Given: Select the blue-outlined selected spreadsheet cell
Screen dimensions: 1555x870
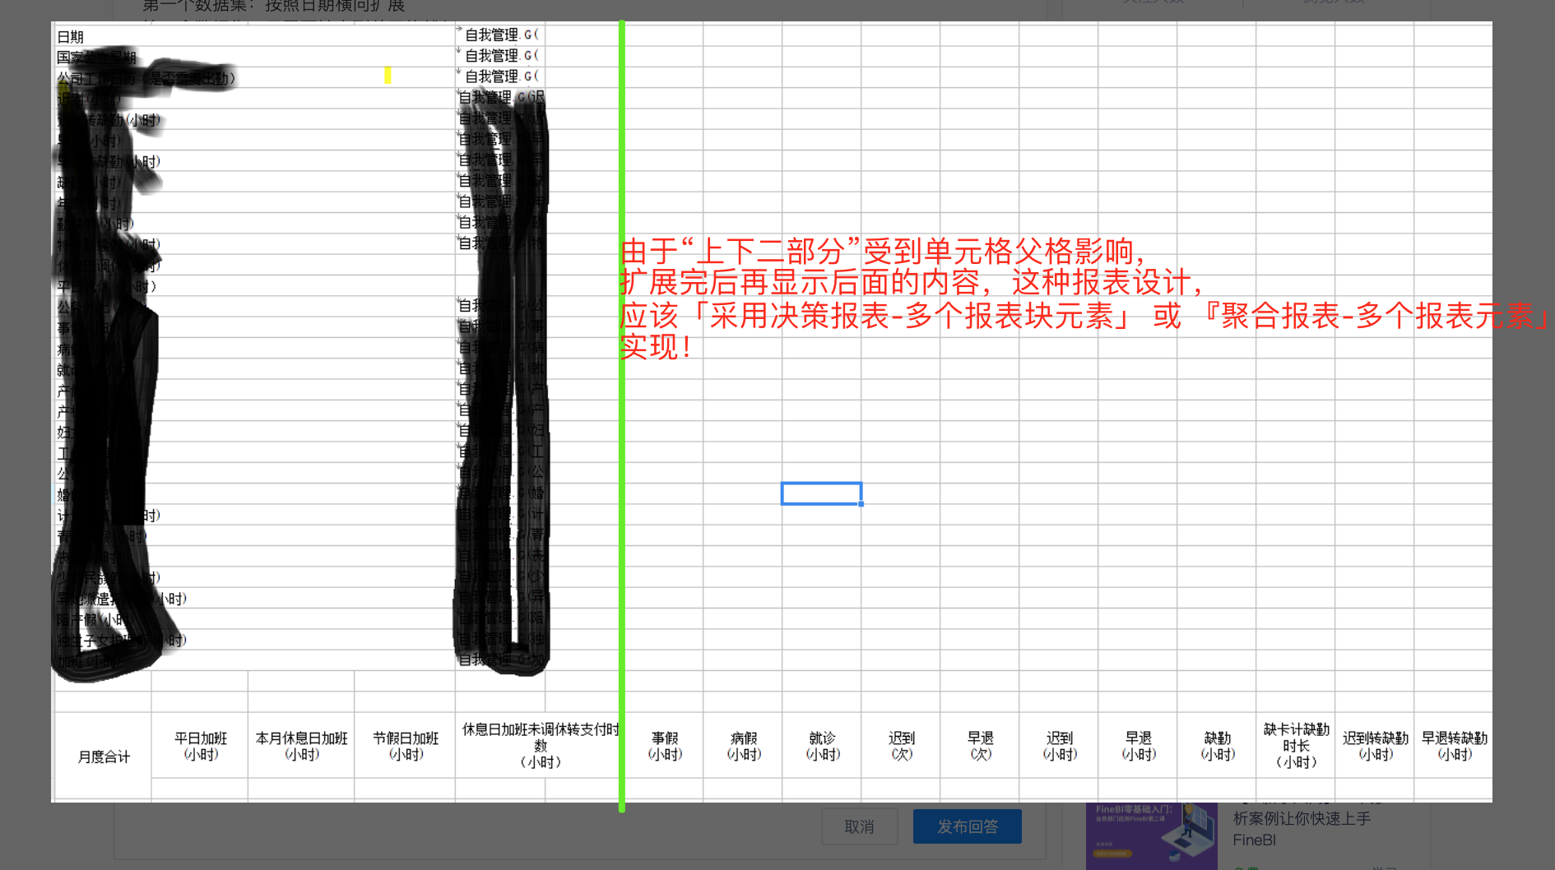Looking at the screenshot, I should (821, 493).
